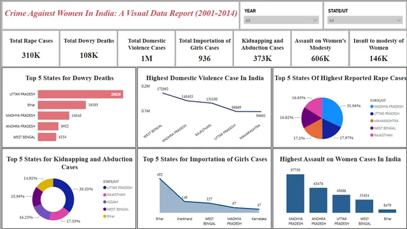The height and width of the screenshot is (229, 407).
Task: Click the Jharkhand axis label in importation chart
Action: pyautogui.click(x=184, y=219)
